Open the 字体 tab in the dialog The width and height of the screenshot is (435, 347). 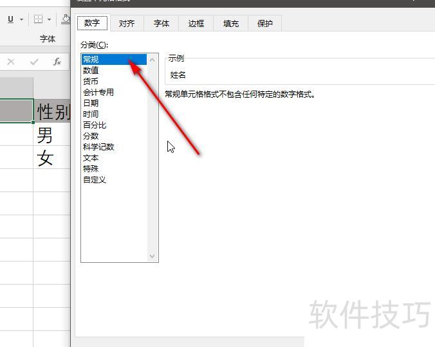pos(162,24)
